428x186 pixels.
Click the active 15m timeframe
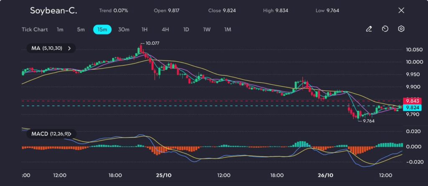point(102,30)
